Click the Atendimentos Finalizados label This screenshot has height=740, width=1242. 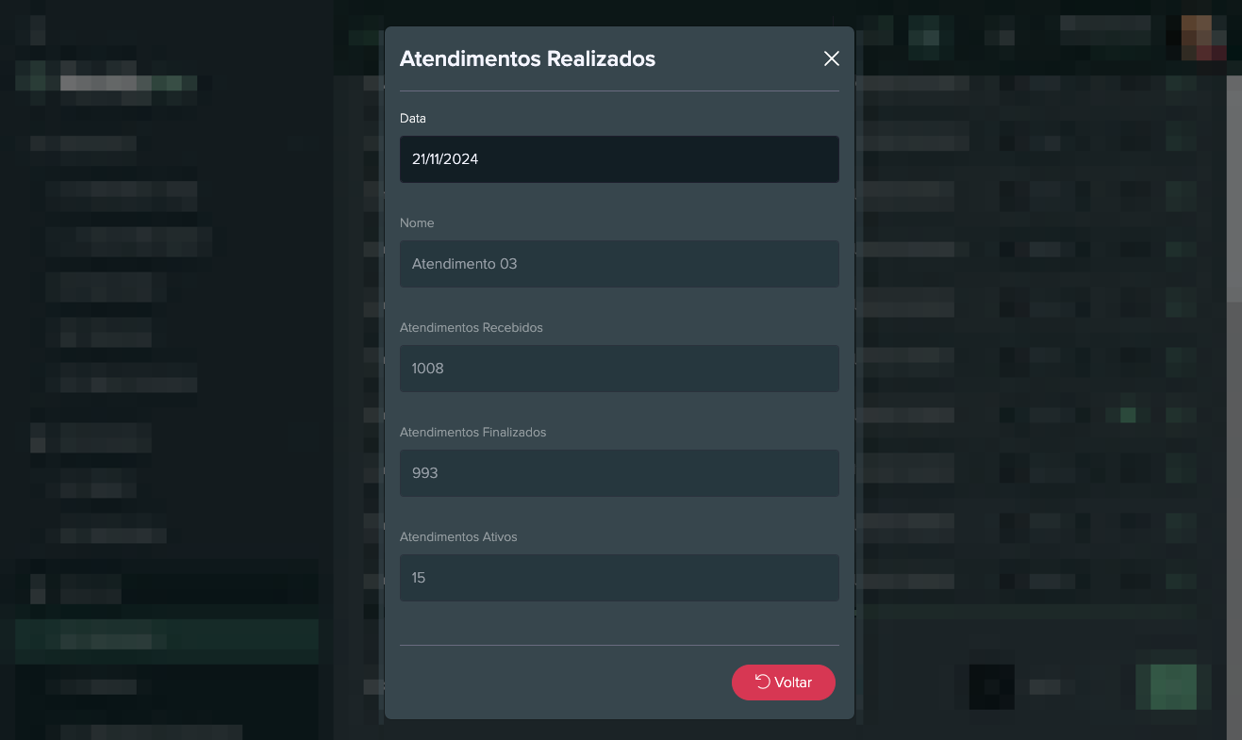pos(472,432)
